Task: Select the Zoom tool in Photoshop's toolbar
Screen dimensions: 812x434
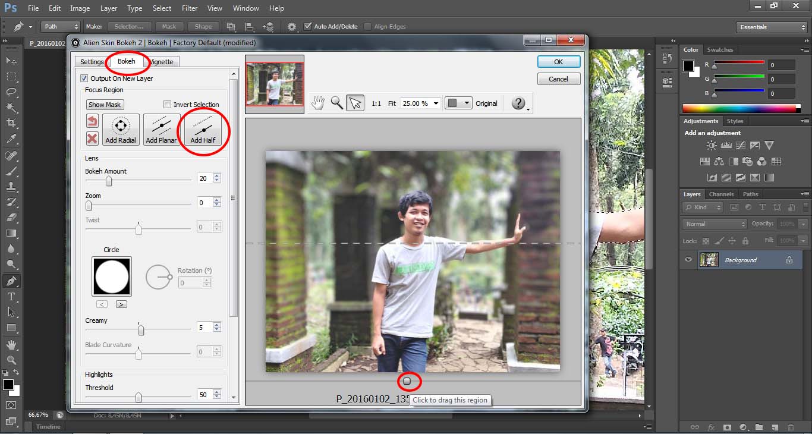Action: point(11,360)
